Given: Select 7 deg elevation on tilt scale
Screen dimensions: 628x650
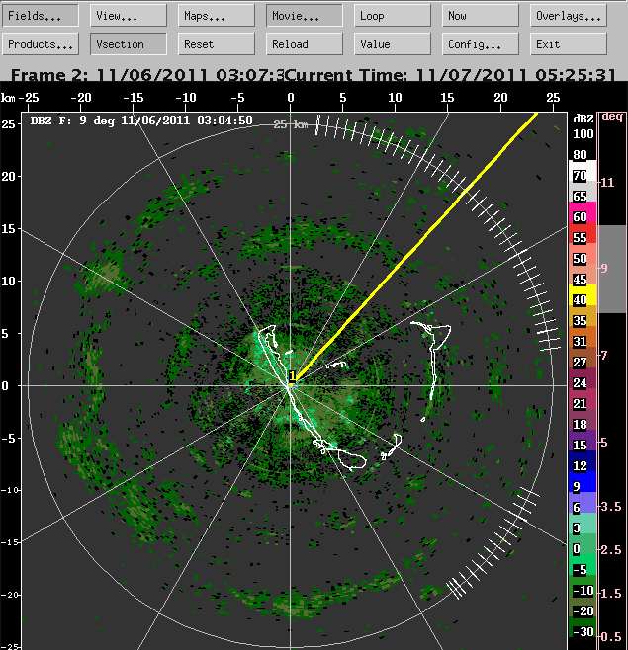Looking at the screenshot, I should 604,355.
